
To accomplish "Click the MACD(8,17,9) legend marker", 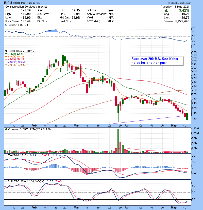I will [x=6, y=155].
